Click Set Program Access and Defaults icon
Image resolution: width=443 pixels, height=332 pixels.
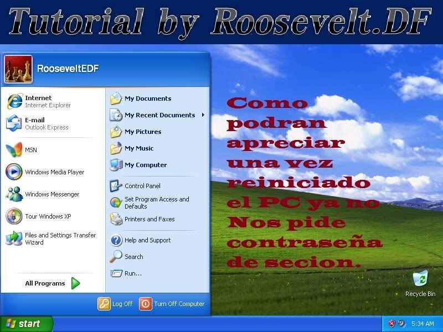click(x=116, y=203)
